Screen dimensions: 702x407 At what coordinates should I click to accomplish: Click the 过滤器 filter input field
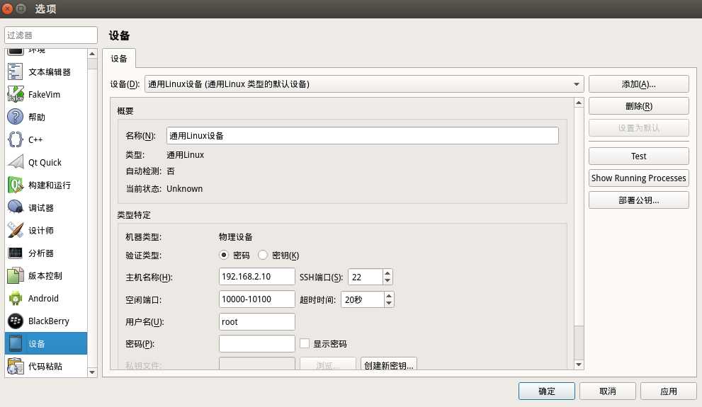50,35
